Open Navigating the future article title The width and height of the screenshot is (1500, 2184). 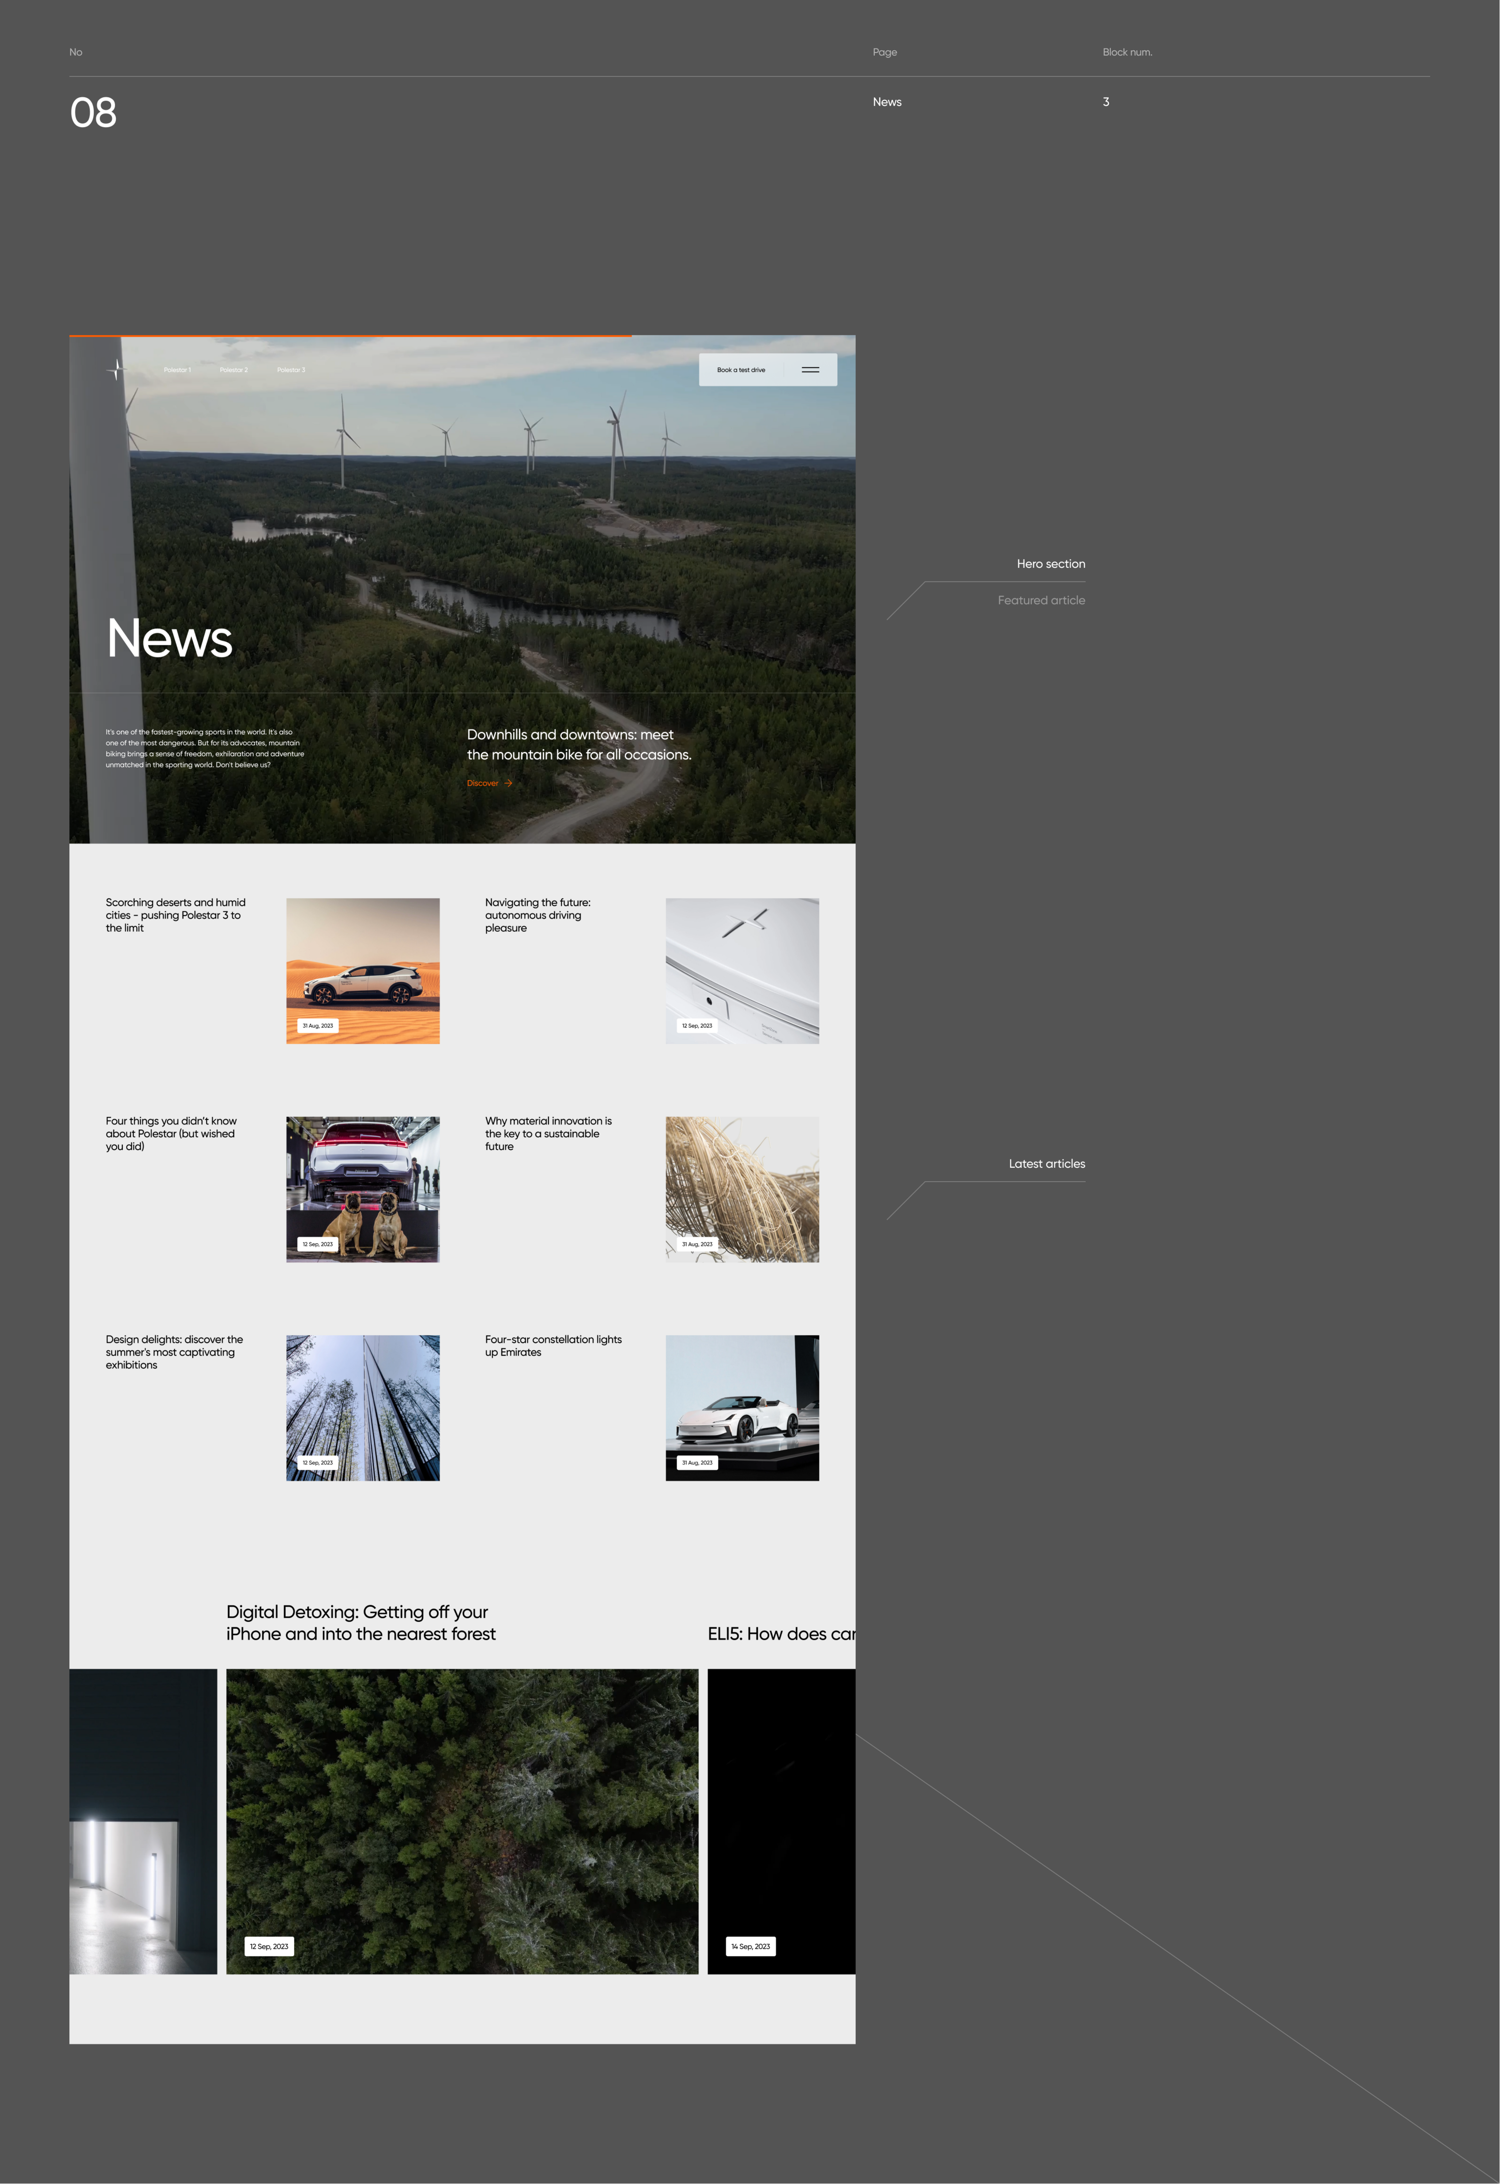click(538, 915)
